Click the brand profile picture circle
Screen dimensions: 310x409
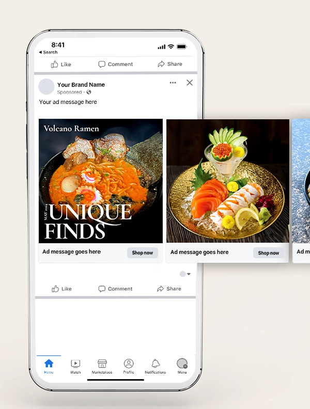[47, 87]
